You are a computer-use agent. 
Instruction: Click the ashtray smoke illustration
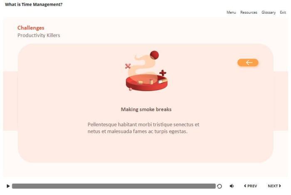147,71
